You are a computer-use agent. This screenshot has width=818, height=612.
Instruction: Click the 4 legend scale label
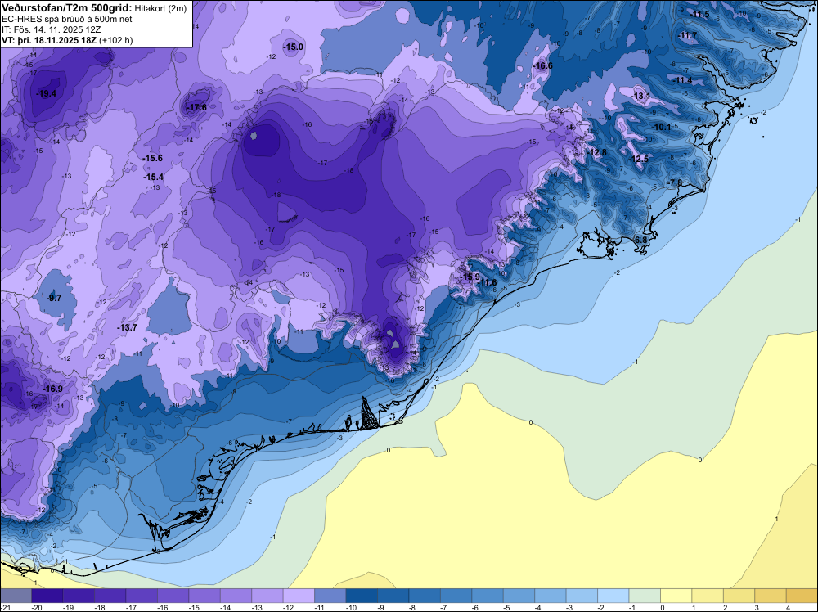pos(788,608)
